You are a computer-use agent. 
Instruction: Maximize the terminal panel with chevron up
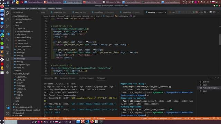coord(215,78)
